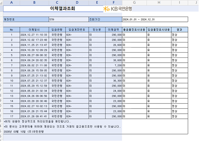Click the 이체일시 table header
Image resolution: width=199 pixels, height=141 pixels.
point(34,30)
